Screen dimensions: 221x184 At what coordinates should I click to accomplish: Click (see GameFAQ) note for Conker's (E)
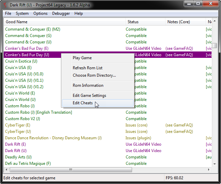pos(179,48)
